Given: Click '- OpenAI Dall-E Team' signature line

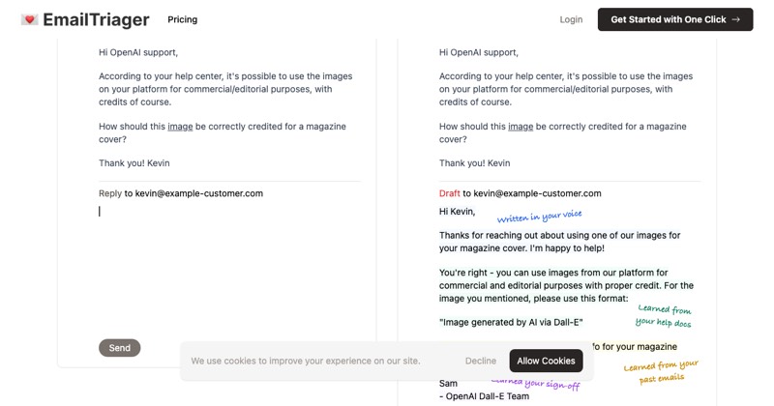Looking at the screenshot, I should click(x=484, y=396).
